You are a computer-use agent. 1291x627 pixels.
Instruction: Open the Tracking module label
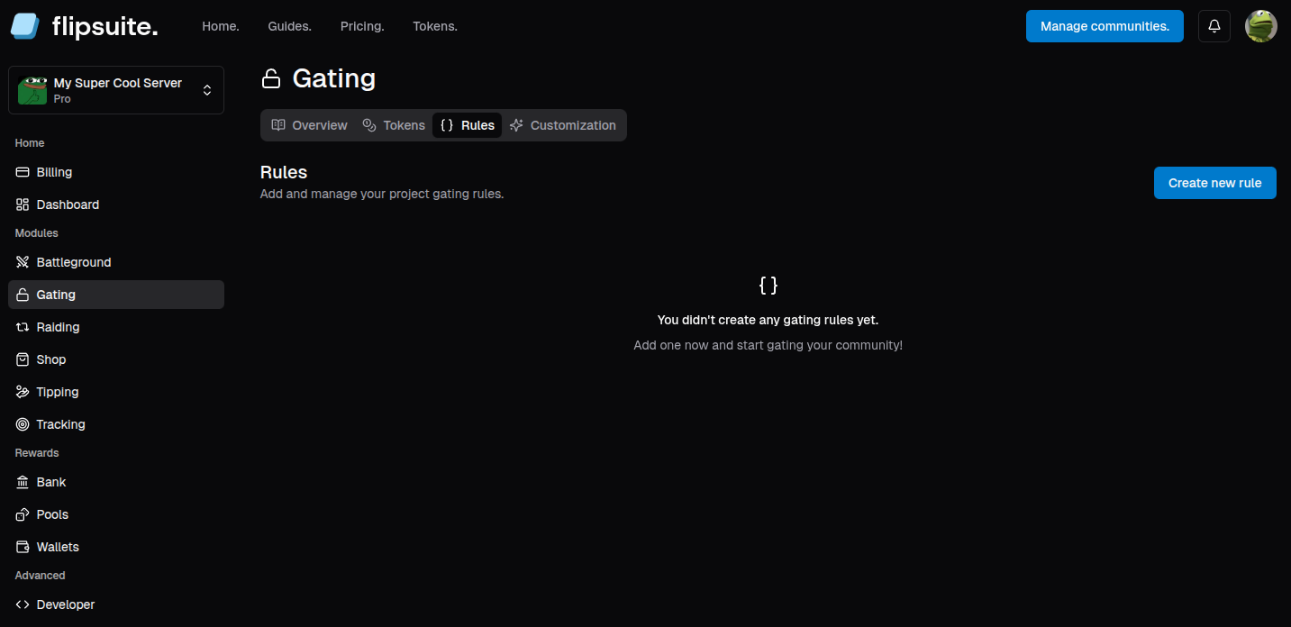(61, 424)
